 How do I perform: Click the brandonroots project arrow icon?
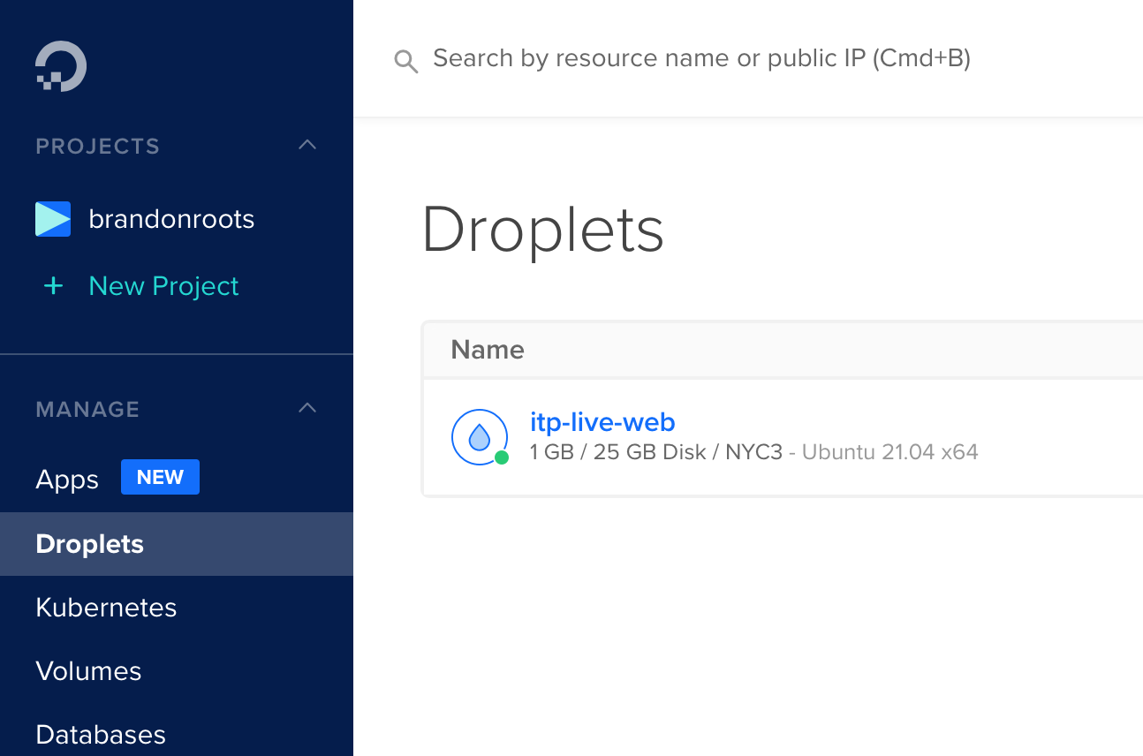pyautogui.click(x=53, y=219)
